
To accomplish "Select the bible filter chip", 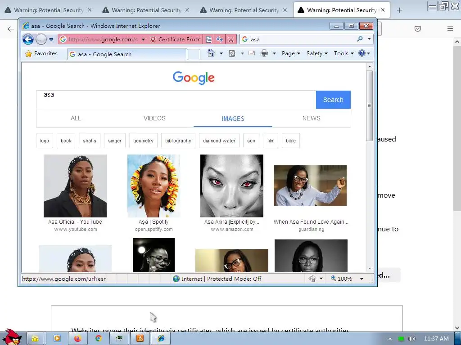I will [291, 141].
